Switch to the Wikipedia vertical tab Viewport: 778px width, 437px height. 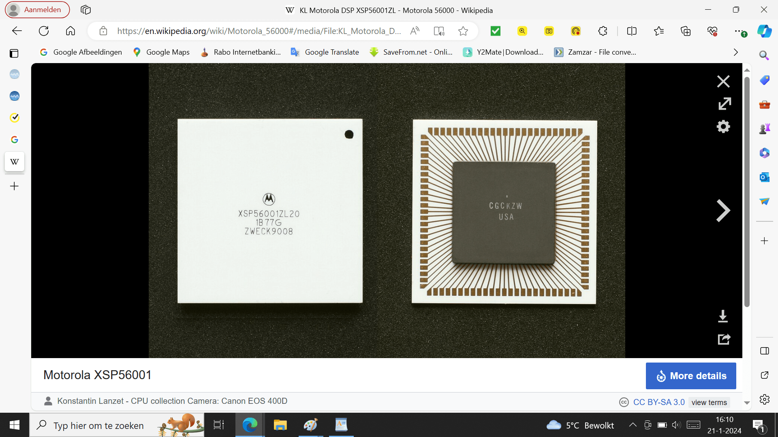(x=15, y=162)
